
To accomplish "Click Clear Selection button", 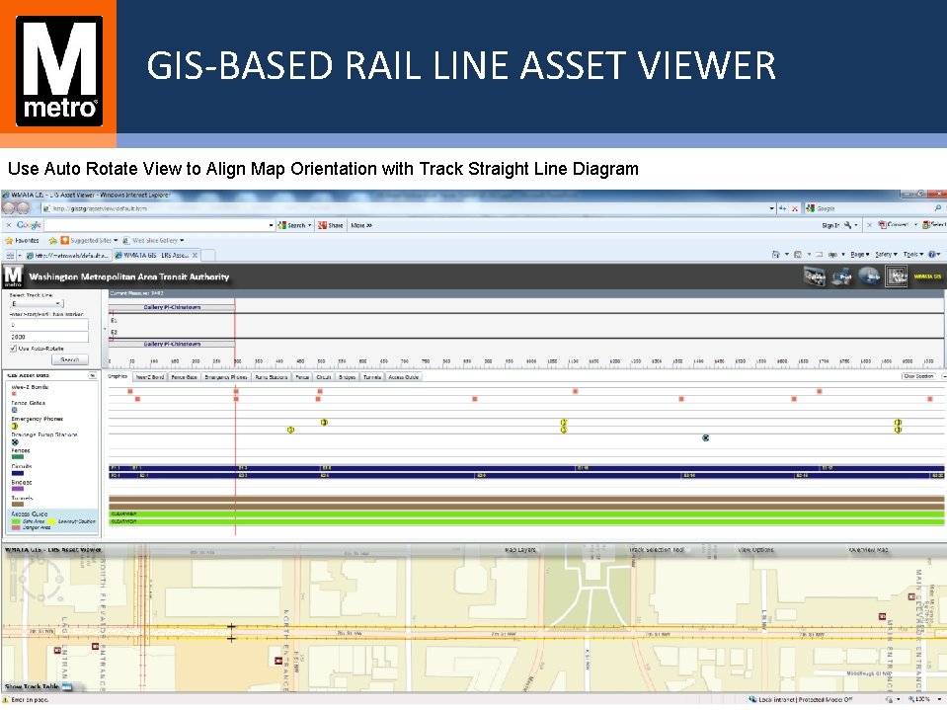I will tap(918, 376).
